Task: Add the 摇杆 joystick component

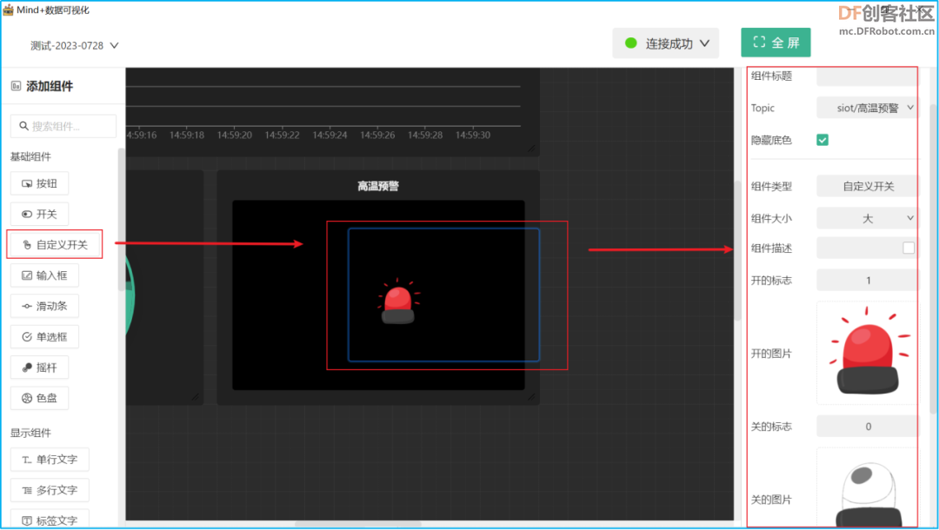Action: point(39,368)
